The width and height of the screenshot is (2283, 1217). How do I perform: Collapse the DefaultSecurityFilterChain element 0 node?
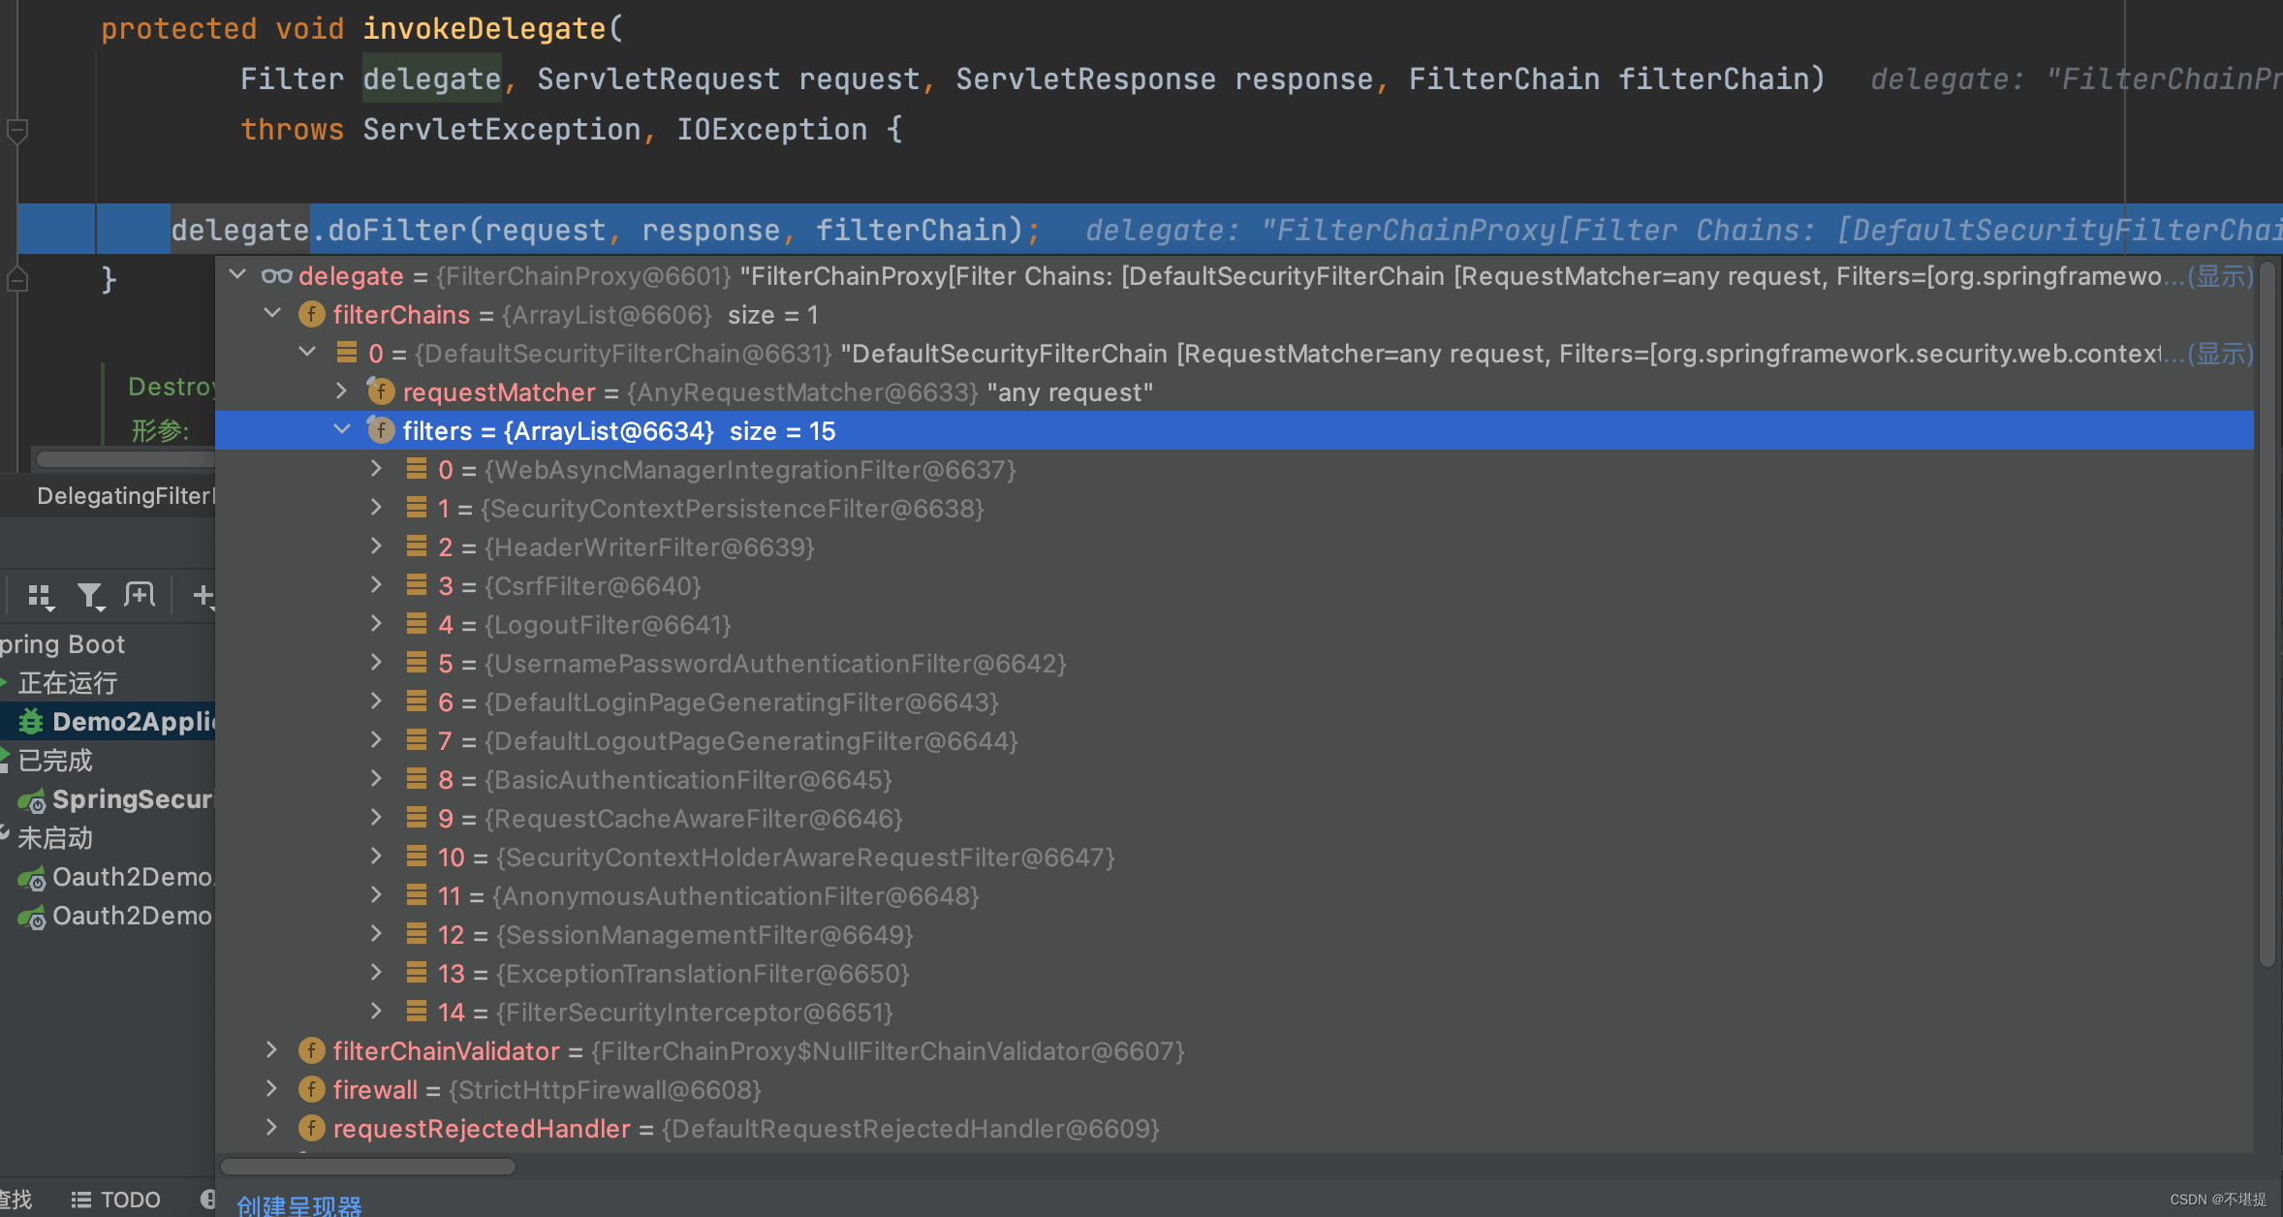[x=307, y=353]
